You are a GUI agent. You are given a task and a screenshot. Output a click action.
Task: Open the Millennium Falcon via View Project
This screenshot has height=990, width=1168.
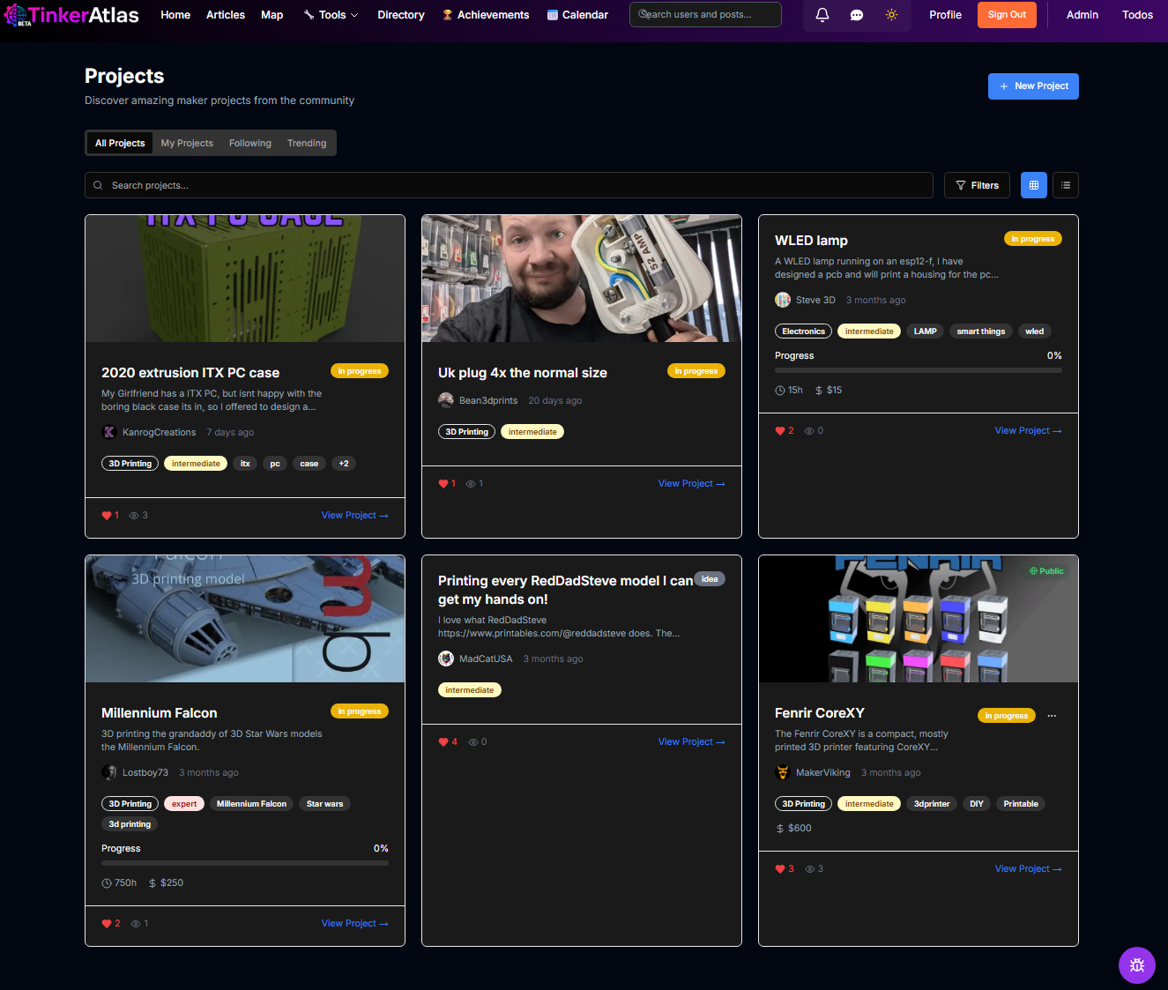[354, 923]
